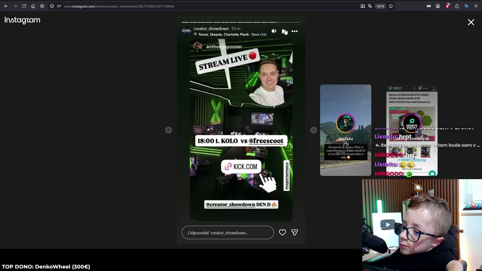482x271 pixels.
Task: Open the story more options menu
Action: [x=294, y=31]
